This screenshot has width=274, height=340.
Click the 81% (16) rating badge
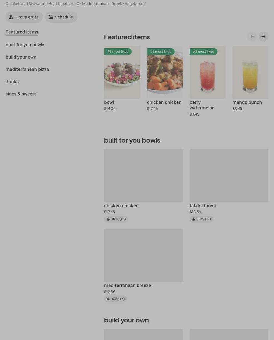116,219
